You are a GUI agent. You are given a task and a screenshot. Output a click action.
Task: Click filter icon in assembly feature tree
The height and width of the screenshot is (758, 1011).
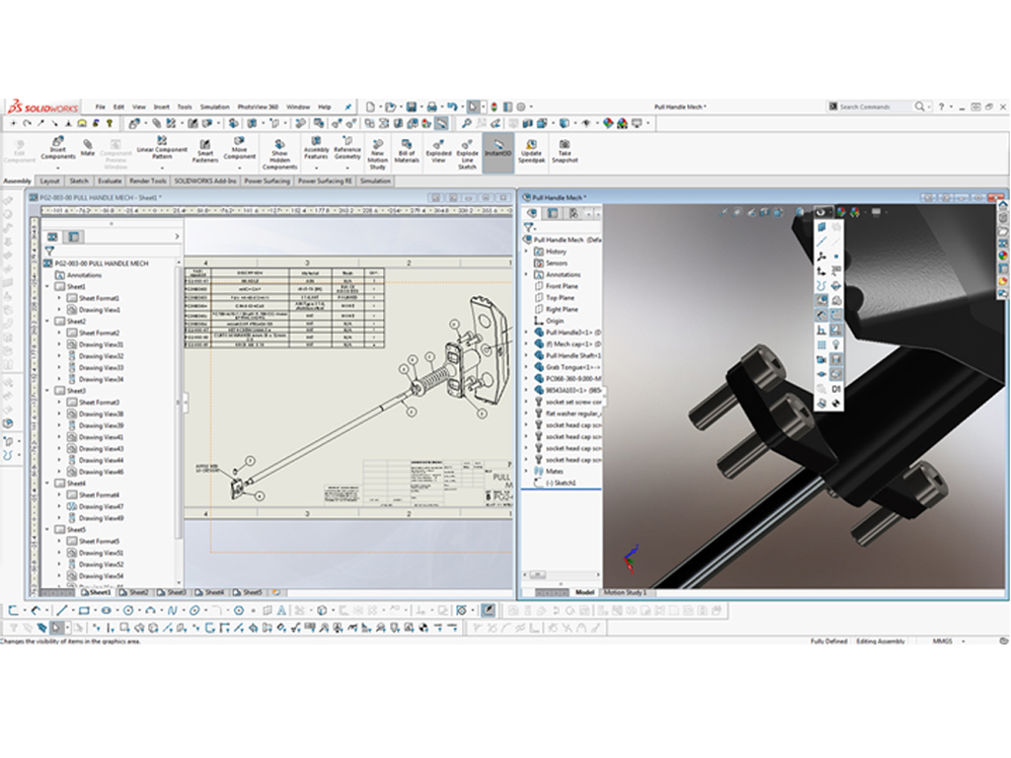click(529, 227)
